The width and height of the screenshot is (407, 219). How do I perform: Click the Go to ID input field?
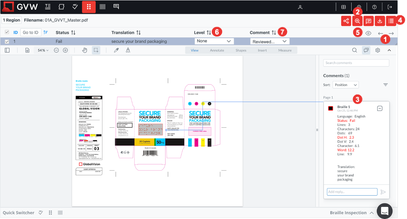pos(31,32)
